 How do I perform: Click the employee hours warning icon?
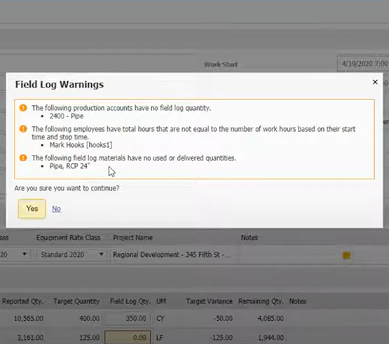click(23, 129)
